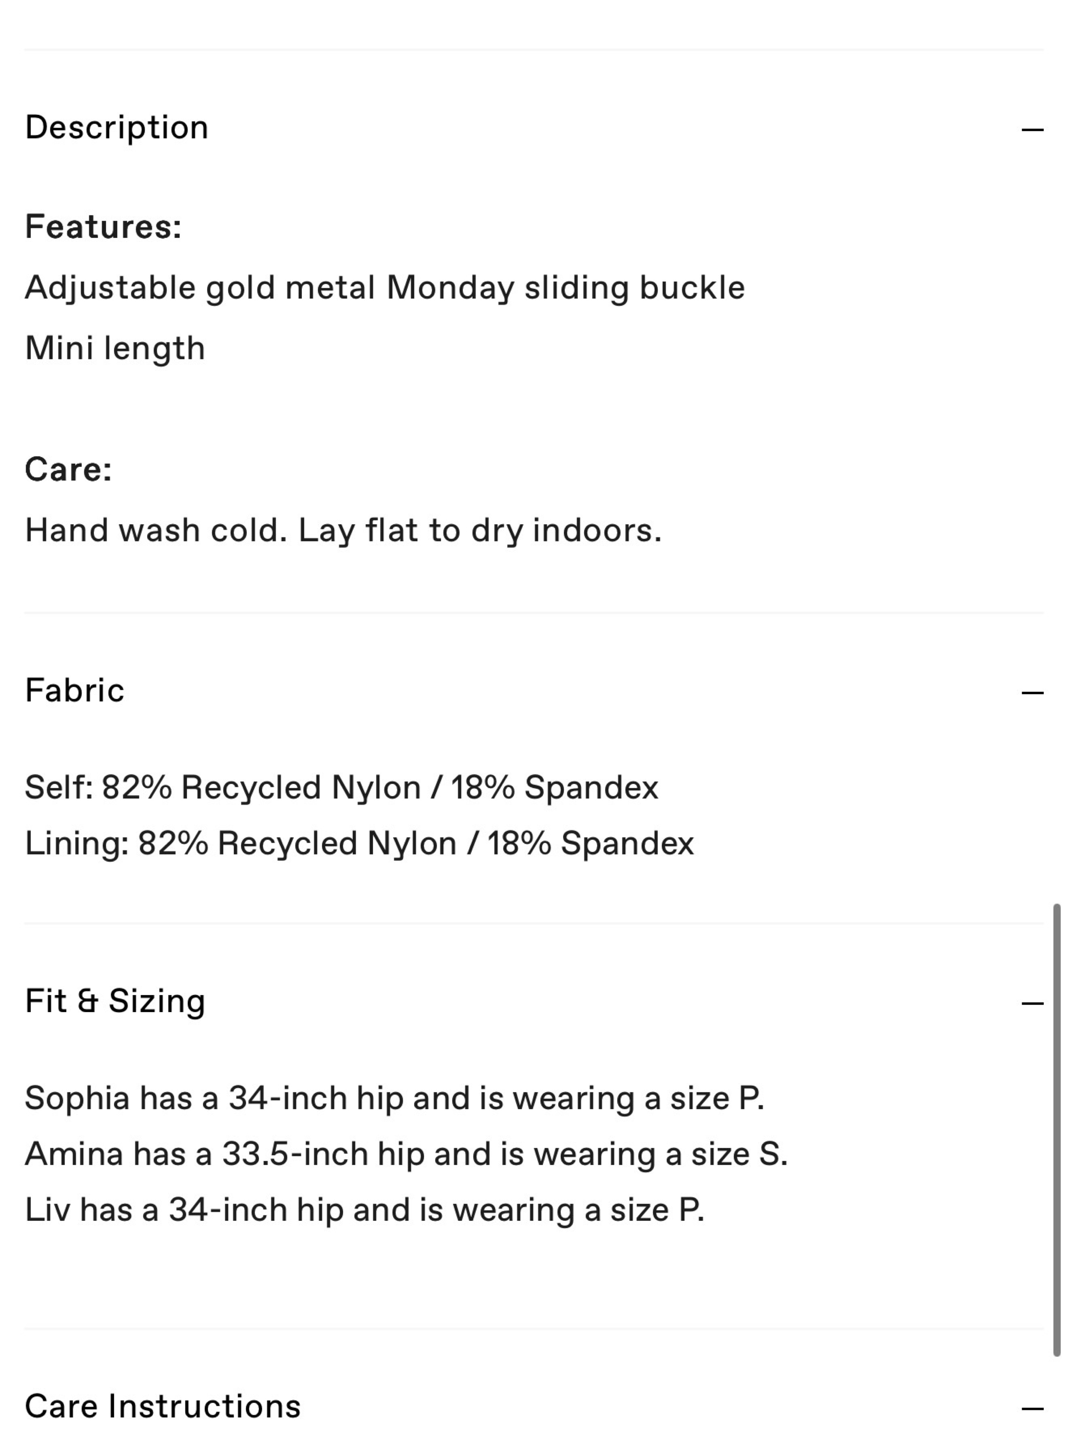1068x1429 pixels.
Task: Click the Care Instructions header
Action: click(x=534, y=1406)
